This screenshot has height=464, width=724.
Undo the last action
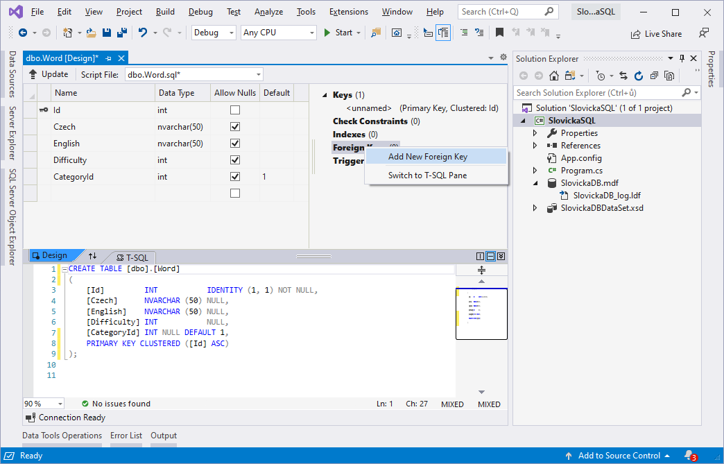tap(143, 33)
